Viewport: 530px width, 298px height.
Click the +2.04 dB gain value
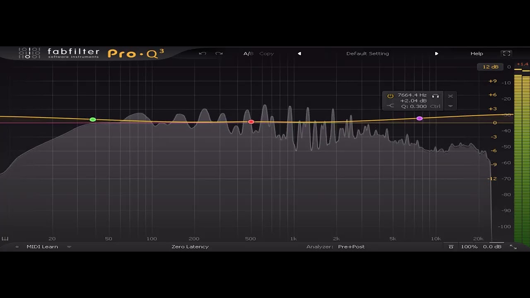(x=413, y=101)
